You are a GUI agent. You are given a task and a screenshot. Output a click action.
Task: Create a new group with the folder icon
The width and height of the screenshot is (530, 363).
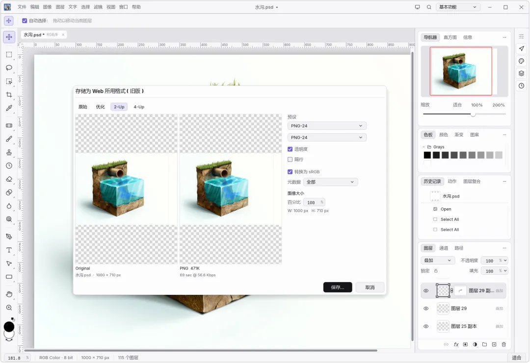484,344
